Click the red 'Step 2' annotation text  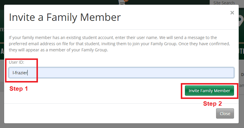(213, 103)
